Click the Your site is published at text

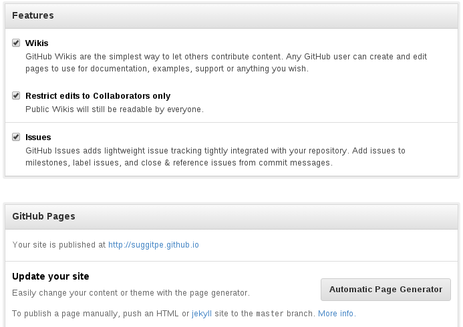(59, 245)
